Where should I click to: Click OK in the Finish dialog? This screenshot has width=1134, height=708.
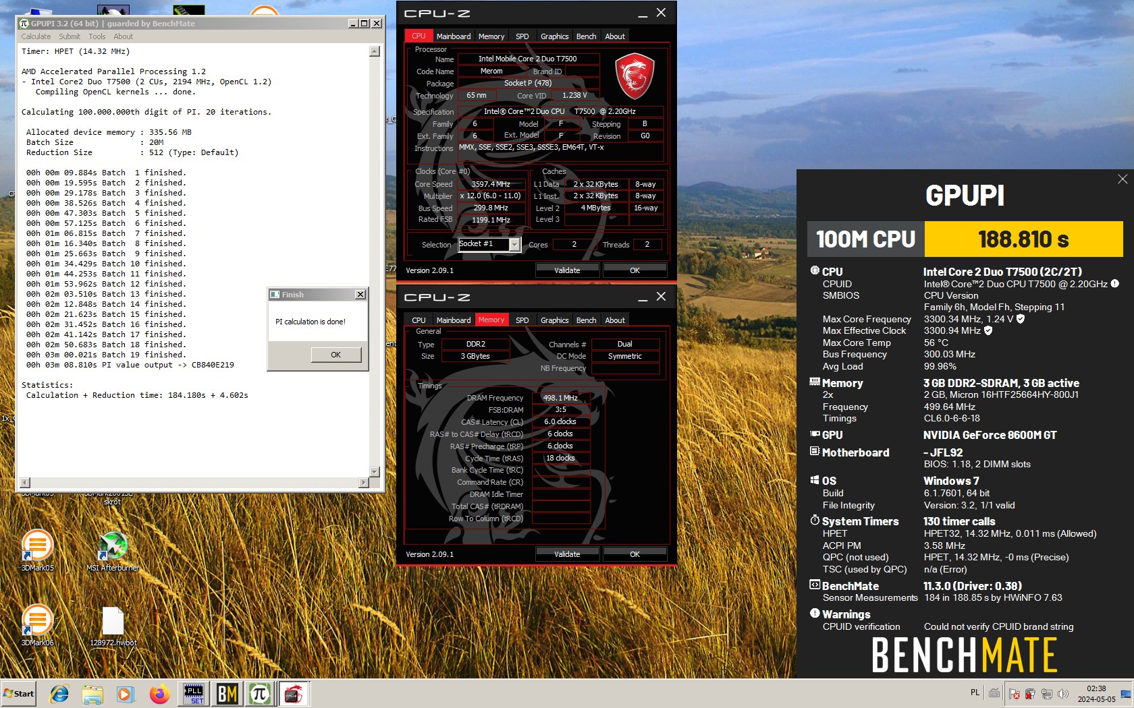click(x=336, y=355)
